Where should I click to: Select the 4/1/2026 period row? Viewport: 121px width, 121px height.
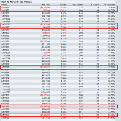pos(58,8)
